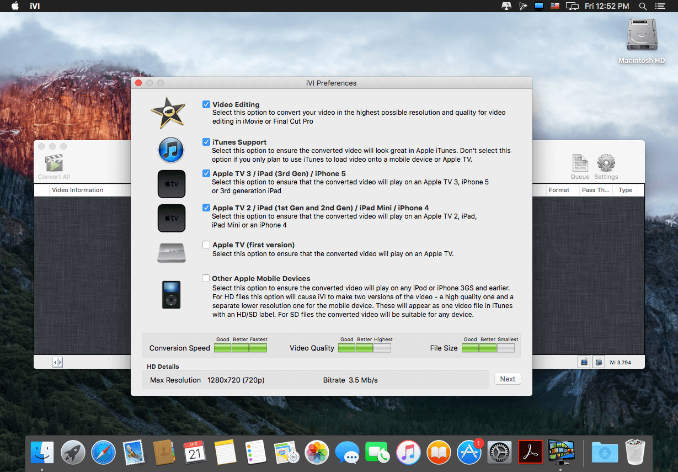Click the silver first-version Apple TV icon

[171, 252]
